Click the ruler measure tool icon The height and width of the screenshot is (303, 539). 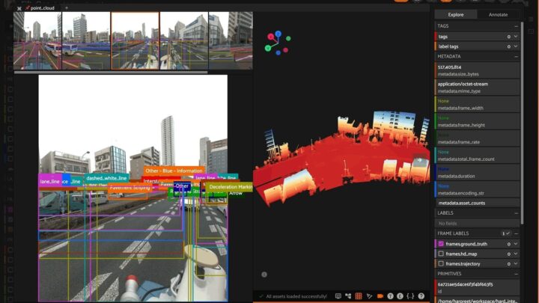click(369, 296)
